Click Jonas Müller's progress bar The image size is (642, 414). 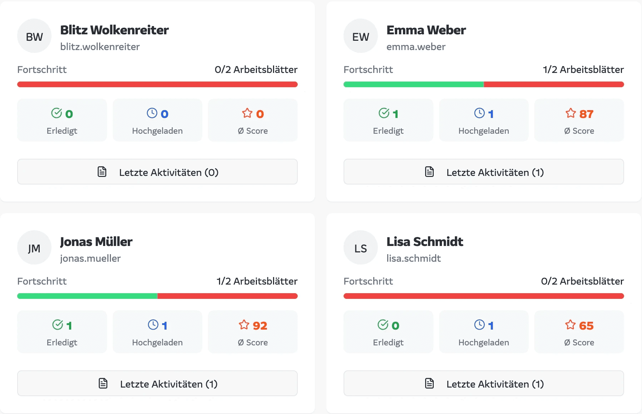tap(157, 296)
